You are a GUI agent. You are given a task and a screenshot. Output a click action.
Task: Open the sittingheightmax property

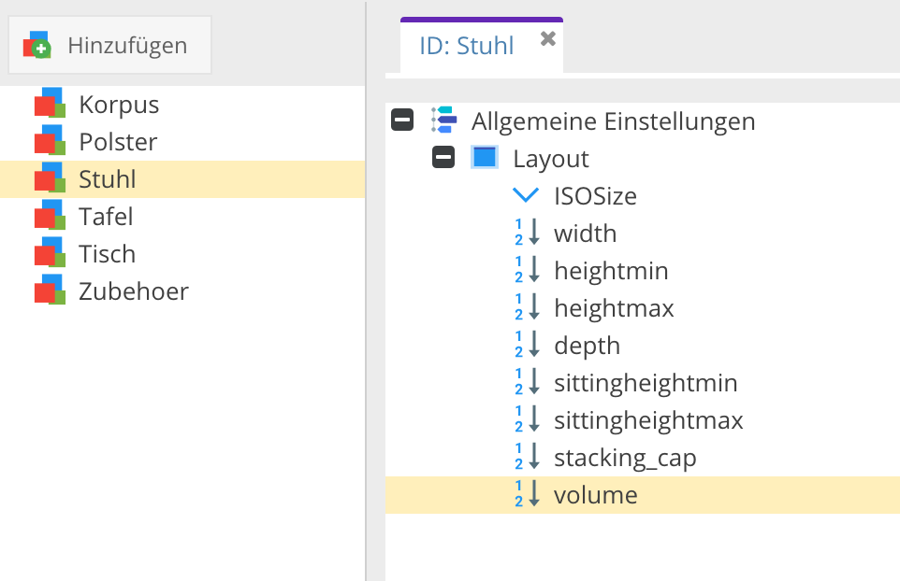(x=648, y=420)
